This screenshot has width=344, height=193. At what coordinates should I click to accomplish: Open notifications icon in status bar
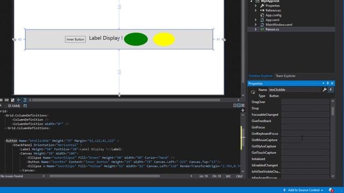tap(331, 190)
